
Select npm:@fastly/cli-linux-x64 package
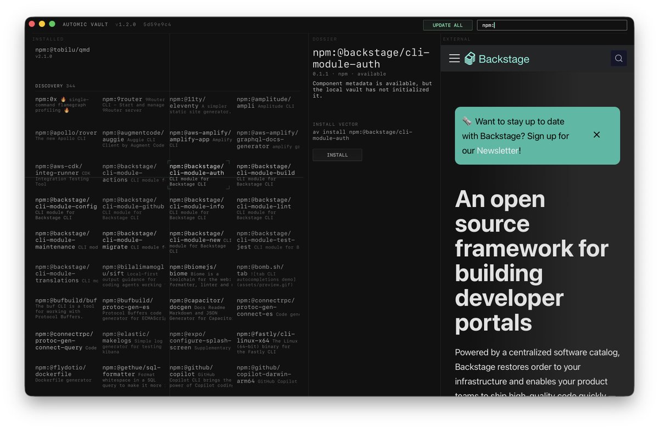click(x=268, y=342)
